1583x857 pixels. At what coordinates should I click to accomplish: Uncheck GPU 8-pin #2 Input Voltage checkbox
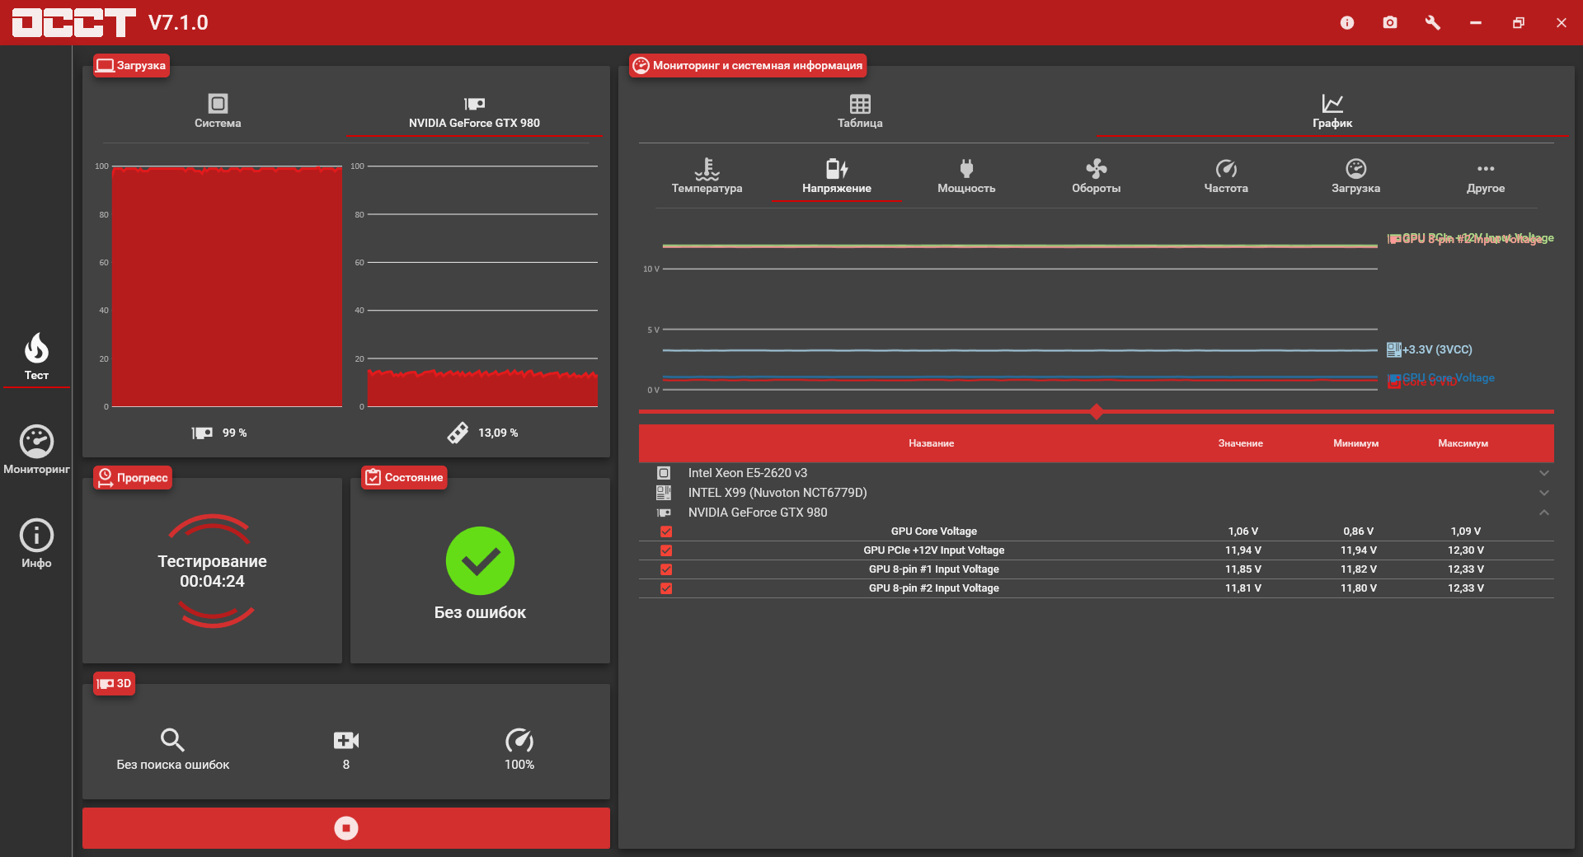click(666, 588)
